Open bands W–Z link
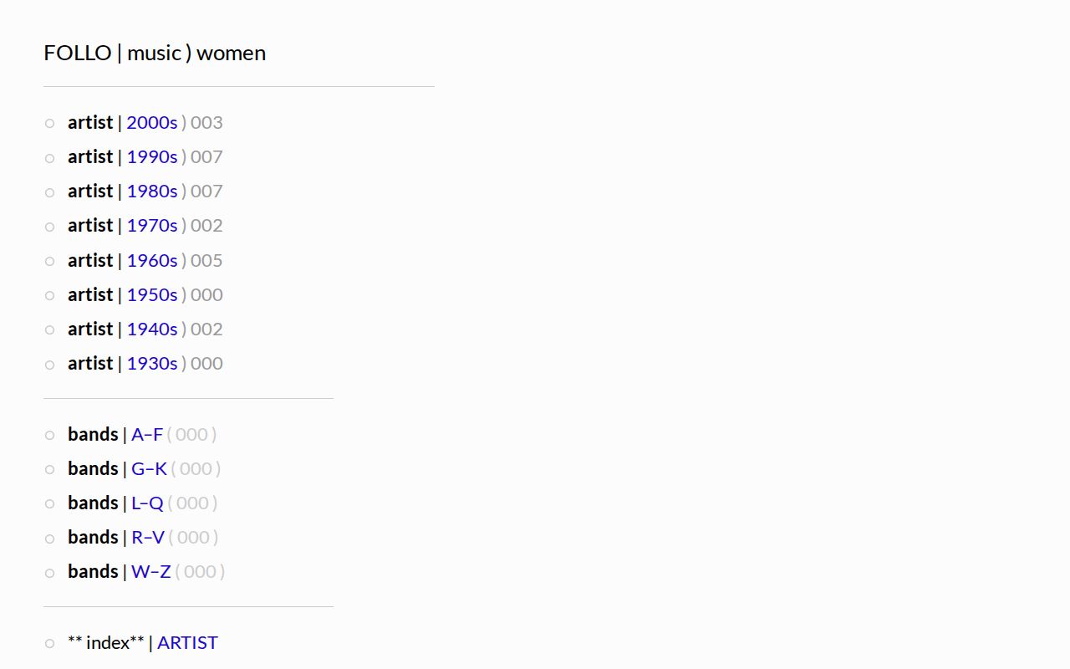Viewport: 1070px width, 669px height. pyautogui.click(x=151, y=571)
